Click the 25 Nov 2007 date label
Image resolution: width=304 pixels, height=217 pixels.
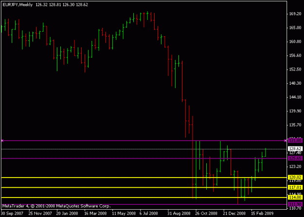(x=40, y=214)
